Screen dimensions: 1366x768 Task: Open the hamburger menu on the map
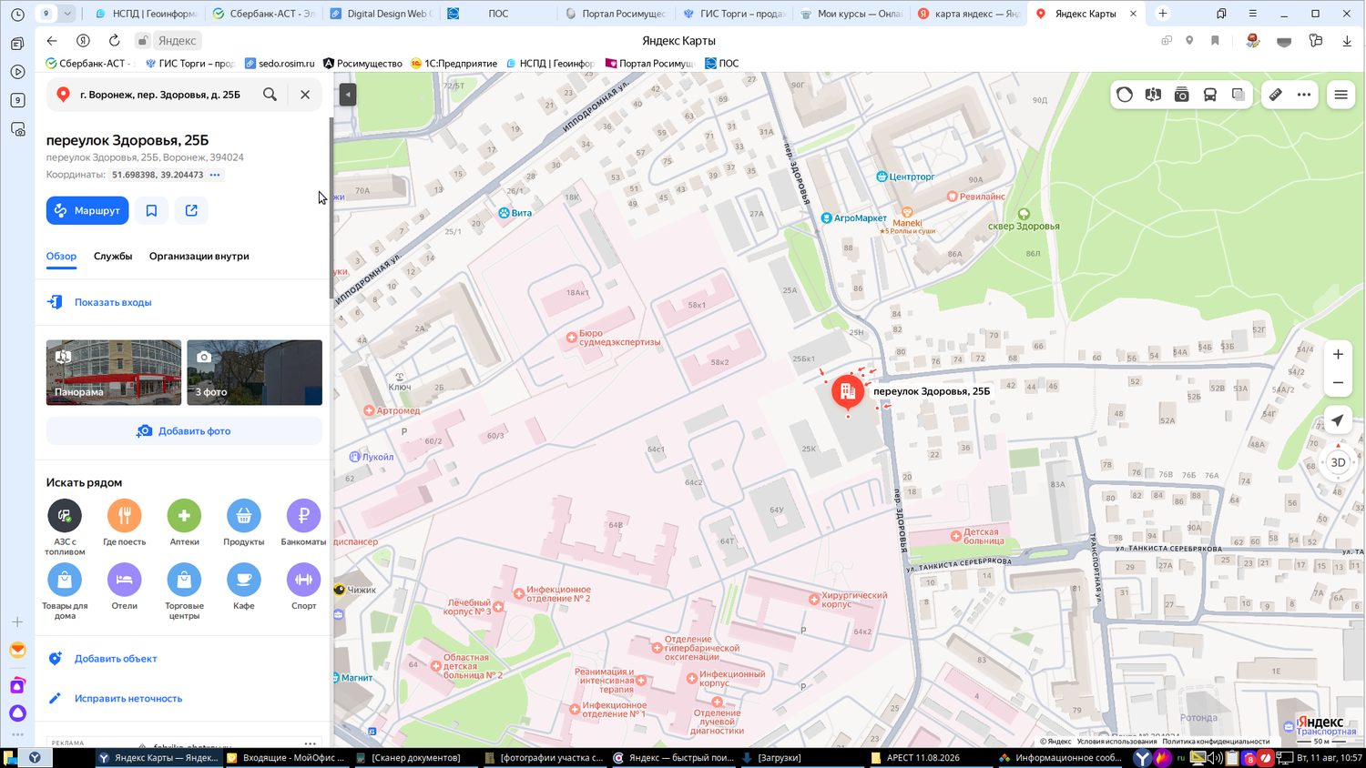click(x=1341, y=95)
